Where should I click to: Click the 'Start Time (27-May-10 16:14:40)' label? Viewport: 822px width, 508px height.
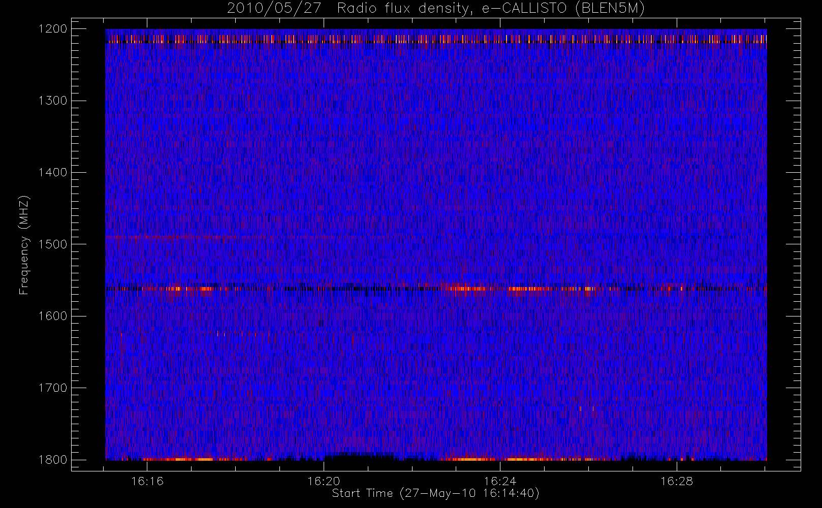[x=435, y=493]
